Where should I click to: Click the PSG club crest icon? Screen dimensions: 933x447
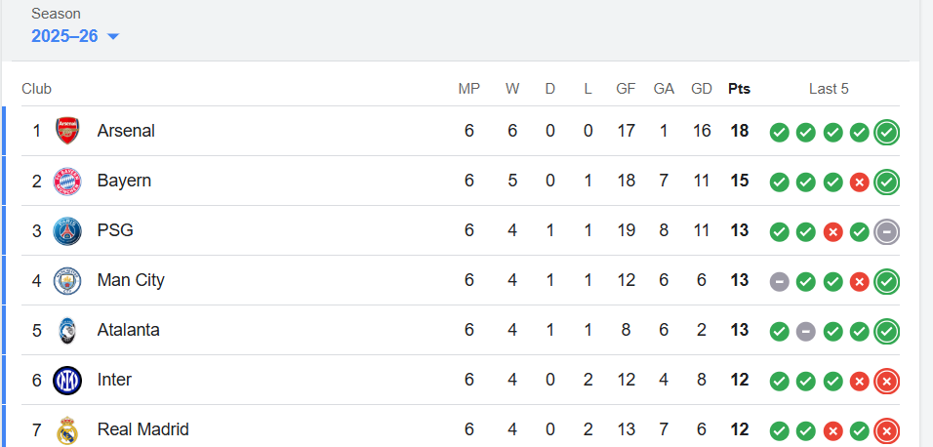(67, 231)
